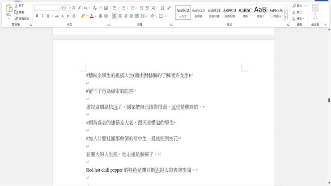Open the Paragraph (段落) dialog launcher

tap(171, 25)
